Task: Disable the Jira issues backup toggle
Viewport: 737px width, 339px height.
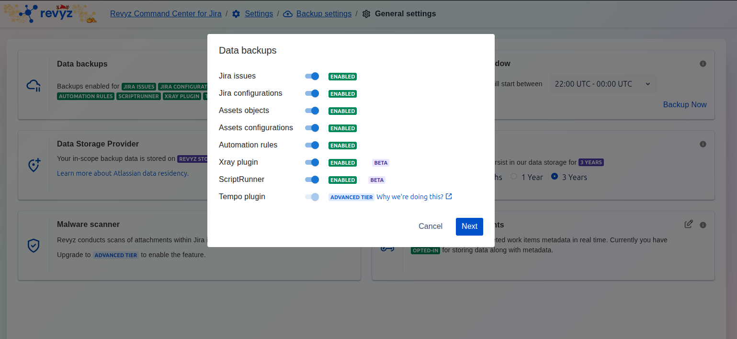Action: (x=312, y=76)
